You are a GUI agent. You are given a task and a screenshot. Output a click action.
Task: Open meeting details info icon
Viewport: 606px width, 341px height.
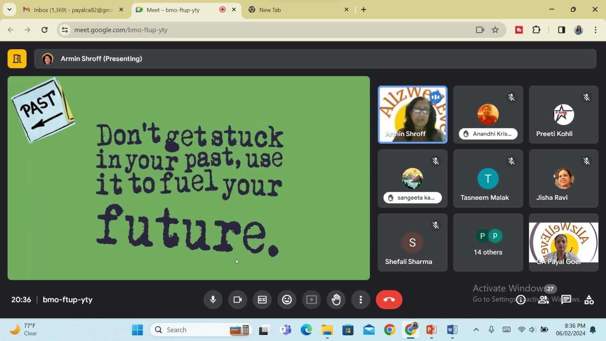(521, 300)
